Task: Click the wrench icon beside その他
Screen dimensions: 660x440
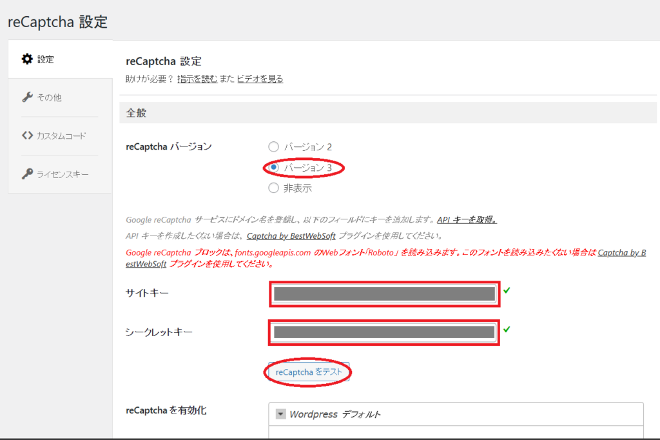Action: 27,97
